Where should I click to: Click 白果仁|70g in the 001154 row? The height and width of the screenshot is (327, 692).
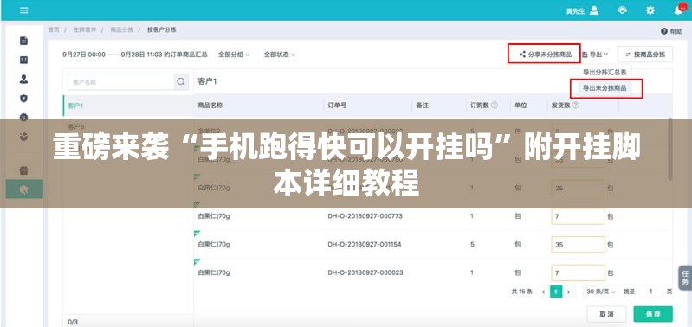click(214, 244)
